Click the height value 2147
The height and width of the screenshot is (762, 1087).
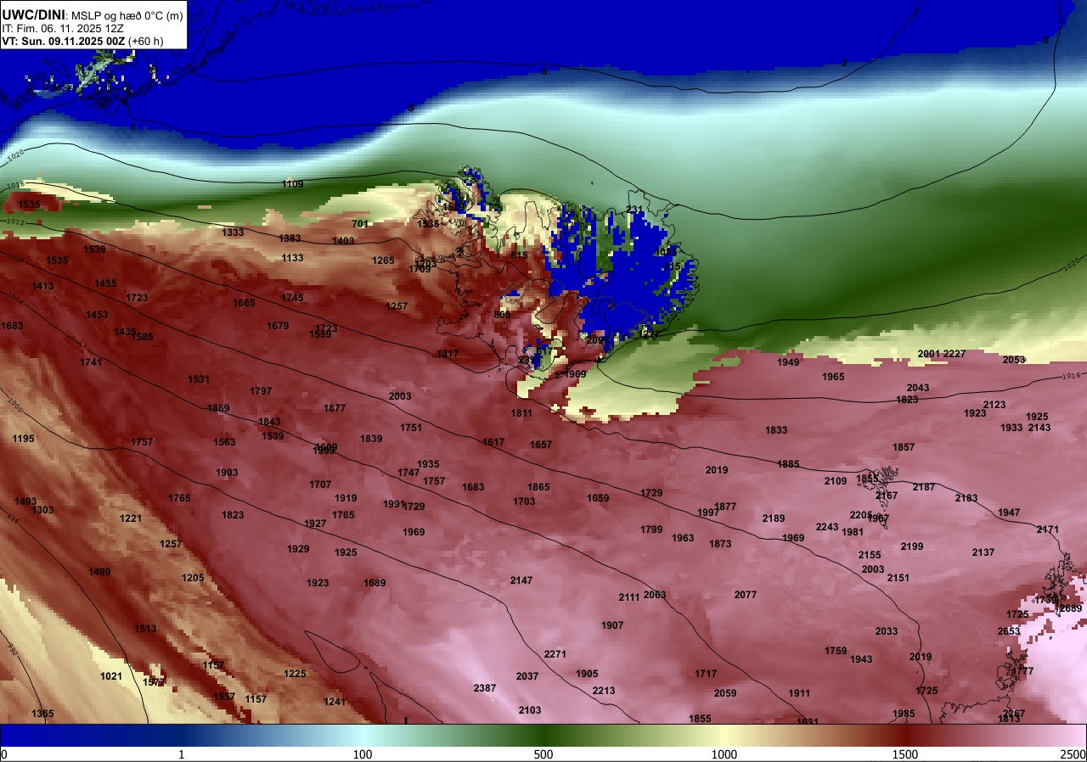point(521,580)
